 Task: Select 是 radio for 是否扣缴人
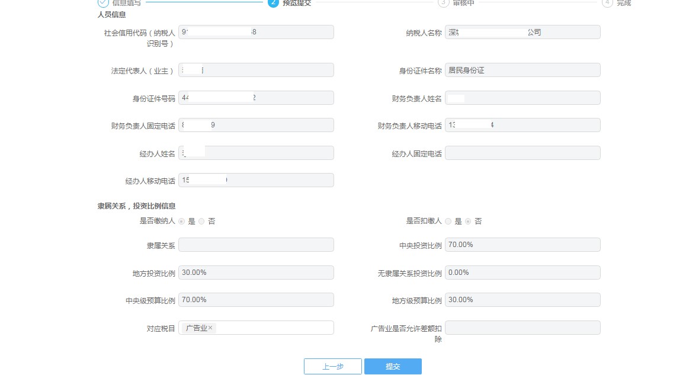449,221
